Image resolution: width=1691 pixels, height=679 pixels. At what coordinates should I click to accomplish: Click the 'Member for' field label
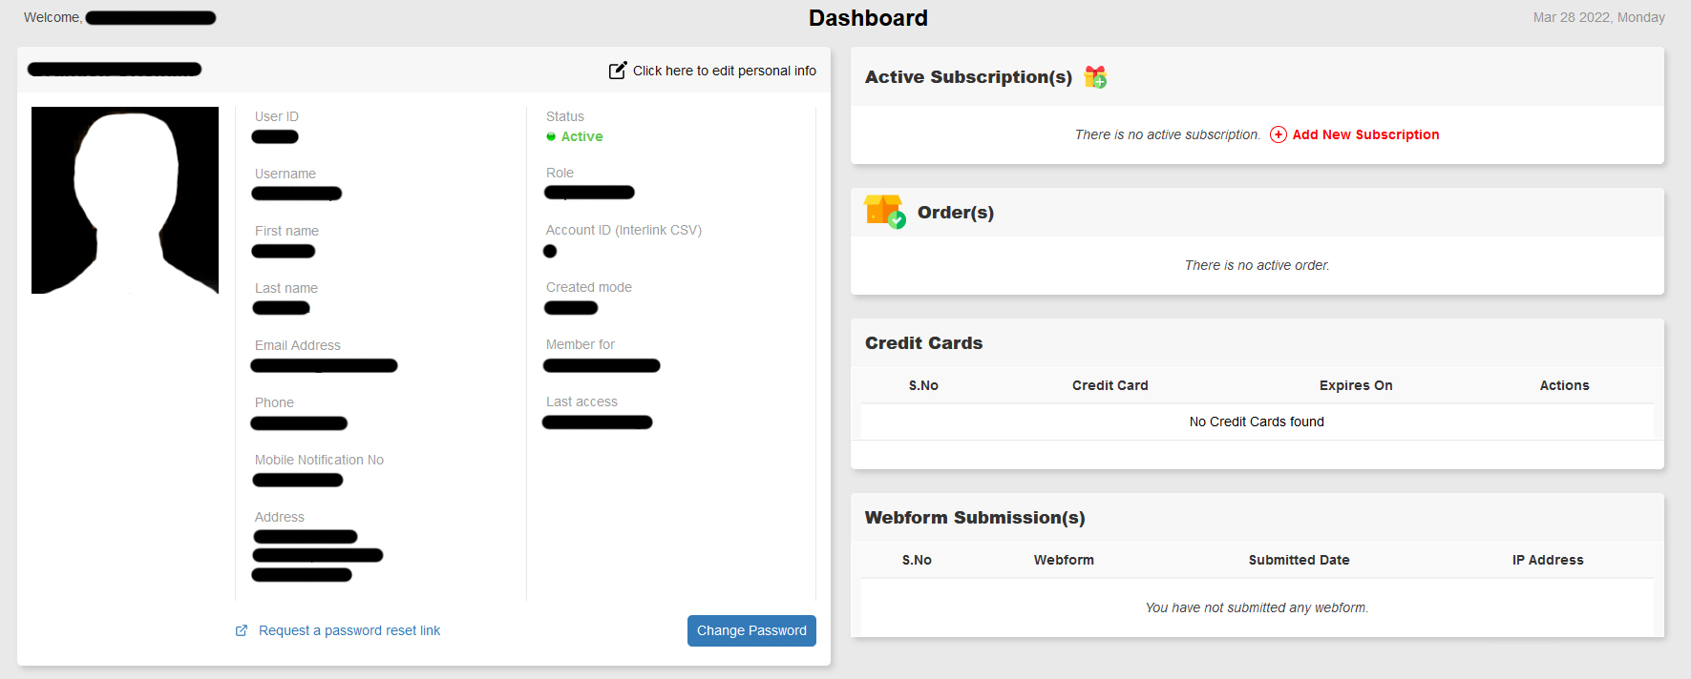pos(581,344)
